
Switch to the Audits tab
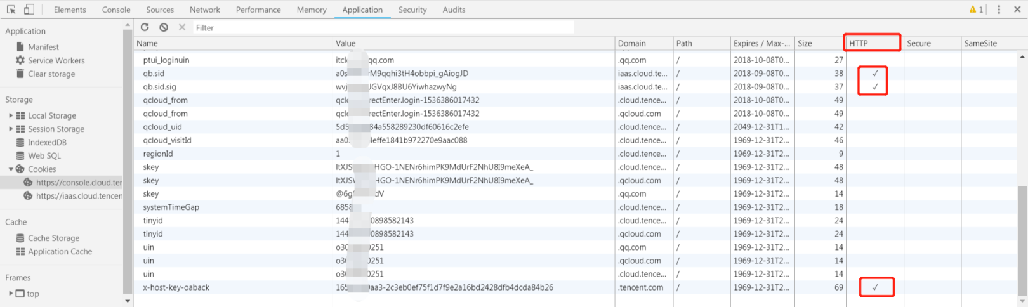tap(454, 10)
